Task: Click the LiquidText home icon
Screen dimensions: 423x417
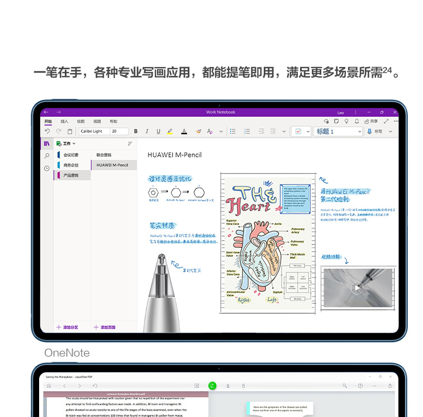Action: click(x=49, y=386)
